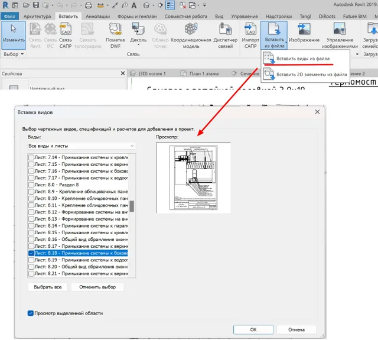Check the box for Лист: 8.19

pos(31,260)
